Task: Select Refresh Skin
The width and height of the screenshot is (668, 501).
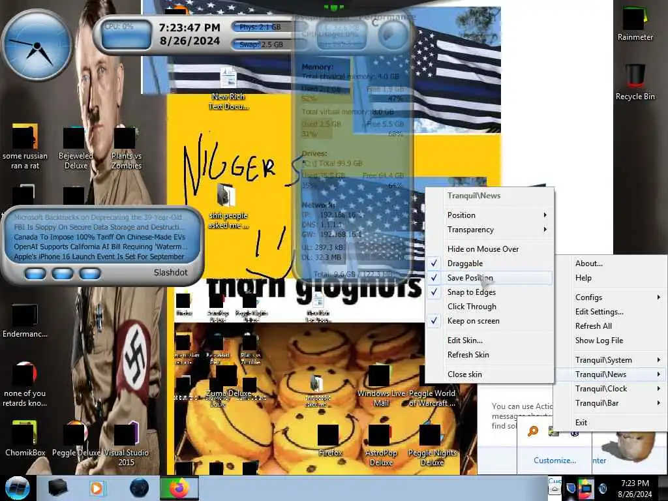Action: (490, 355)
